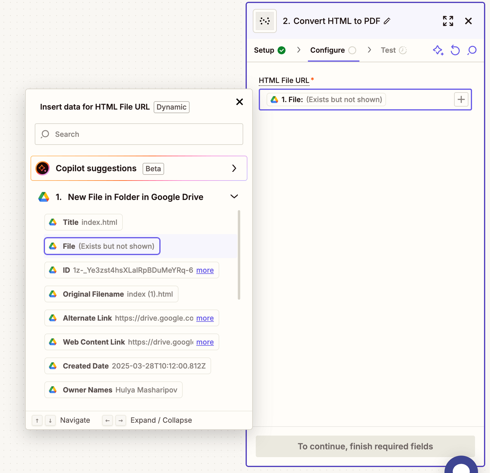Open Copilot suggestions sparkle badge
The height and width of the screenshot is (473, 490).
42,168
